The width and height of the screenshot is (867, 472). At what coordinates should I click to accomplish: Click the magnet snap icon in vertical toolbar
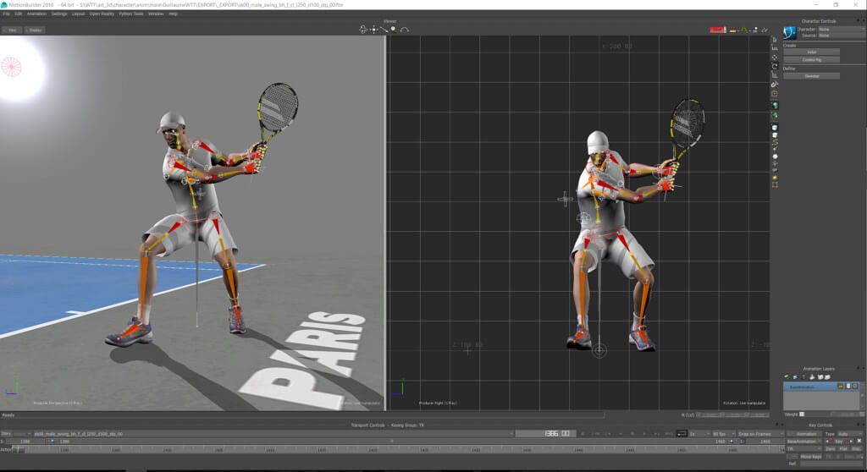click(x=775, y=84)
